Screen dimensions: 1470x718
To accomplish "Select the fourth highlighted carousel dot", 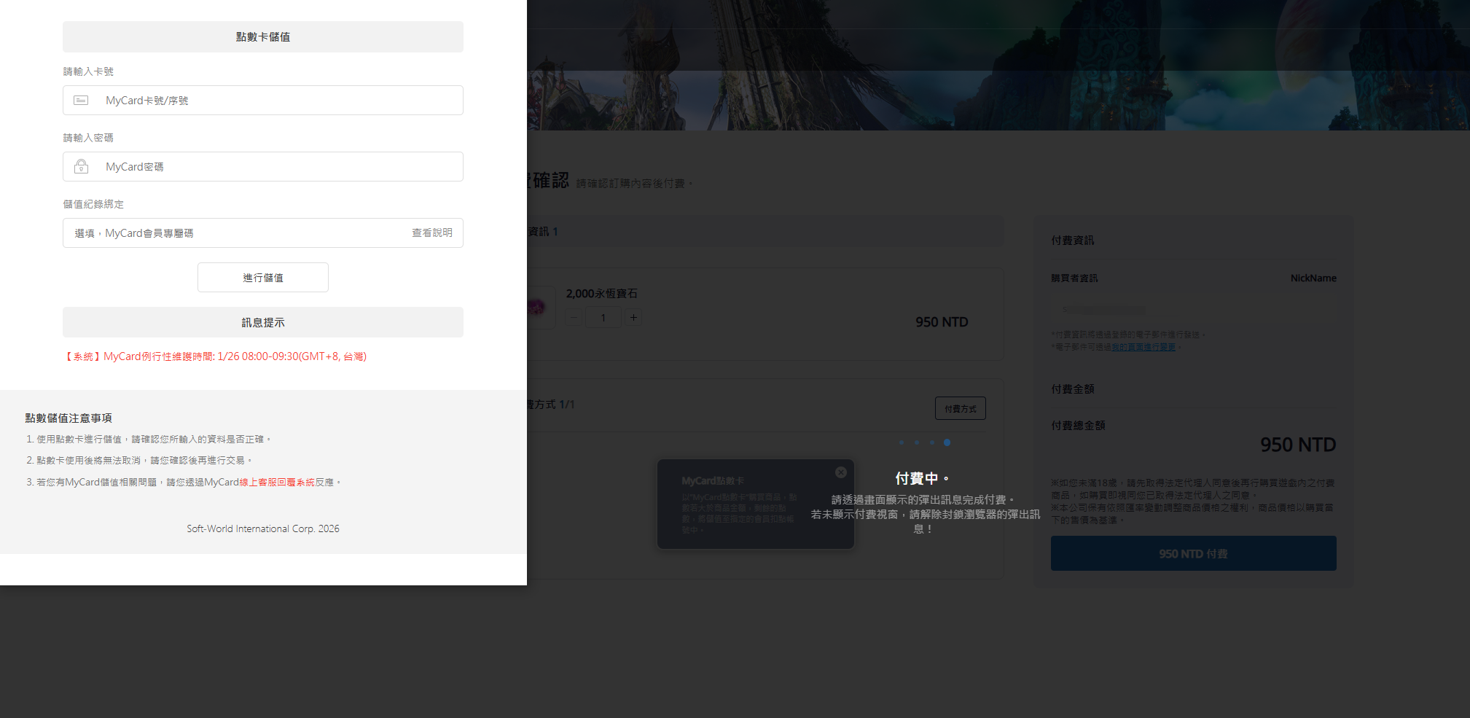I will 947,442.
